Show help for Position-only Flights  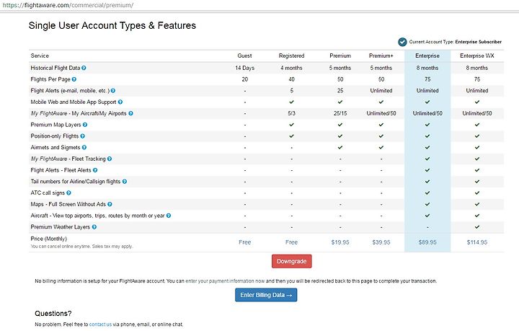tap(82, 136)
